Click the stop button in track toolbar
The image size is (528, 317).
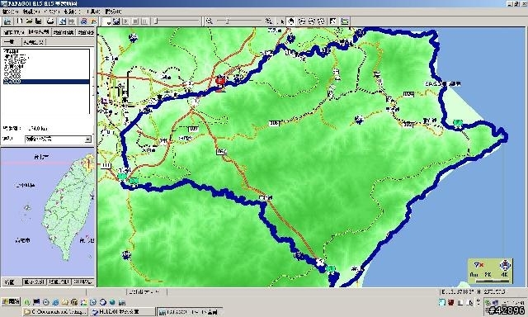[x=135, y=21]
